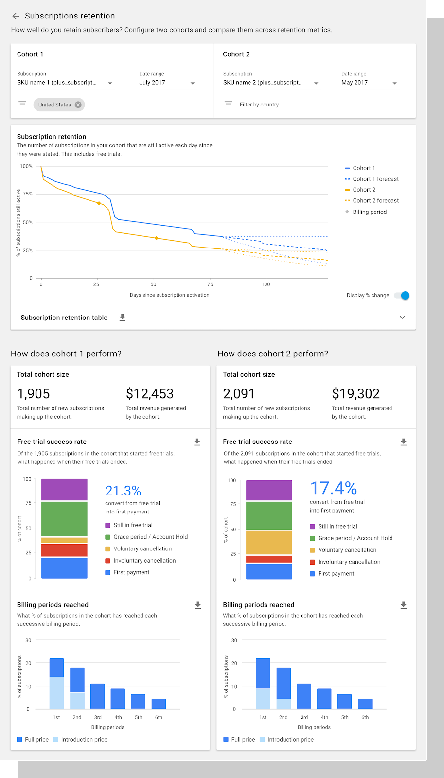Click the 1,905 cohort size value
Viewport: 444px width, 778px height.
pyautogui.click(x=34, y=394)
